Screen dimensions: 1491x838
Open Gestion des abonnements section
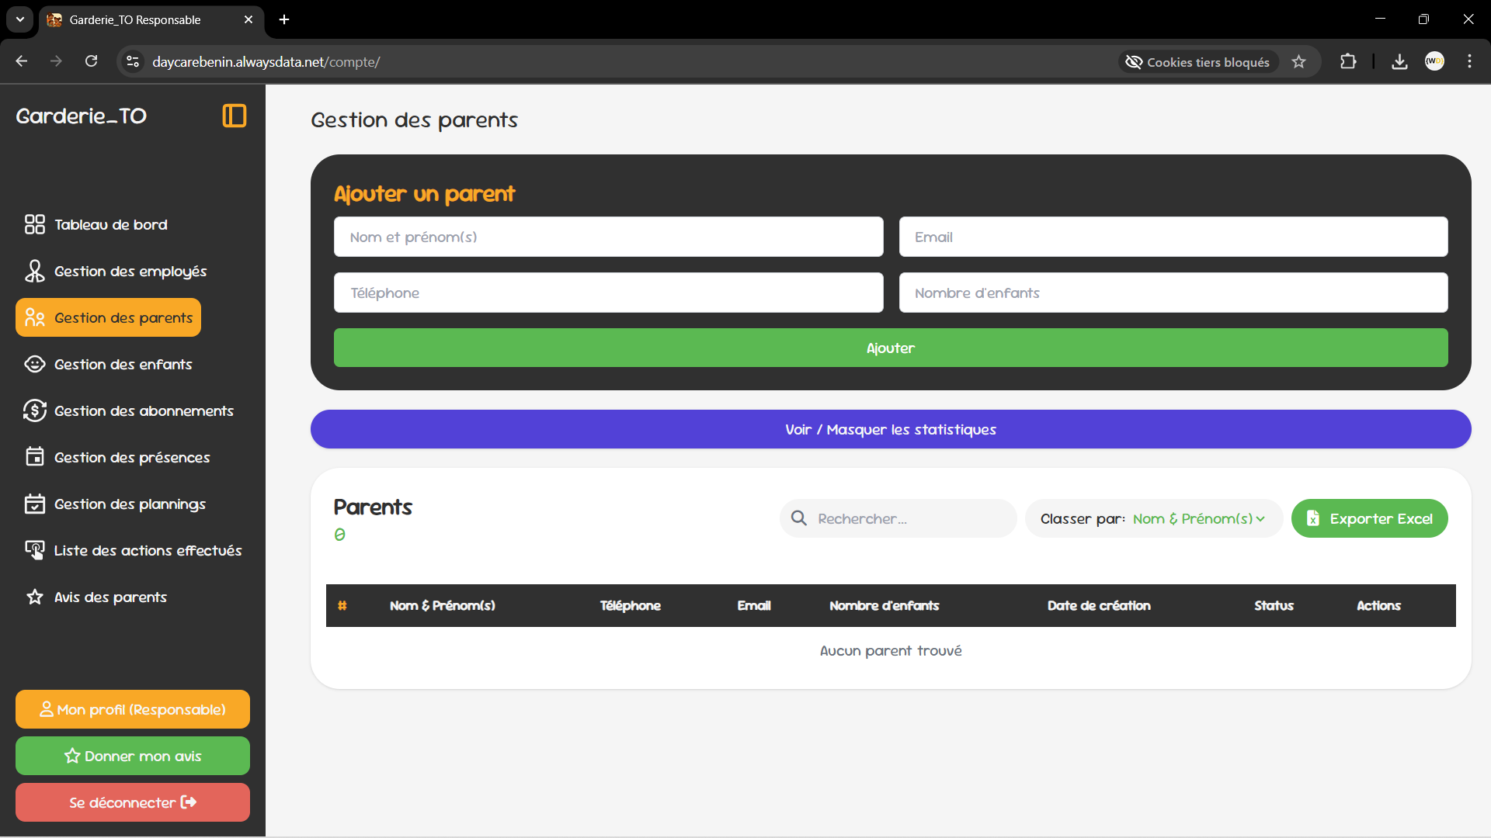(143, 410)
